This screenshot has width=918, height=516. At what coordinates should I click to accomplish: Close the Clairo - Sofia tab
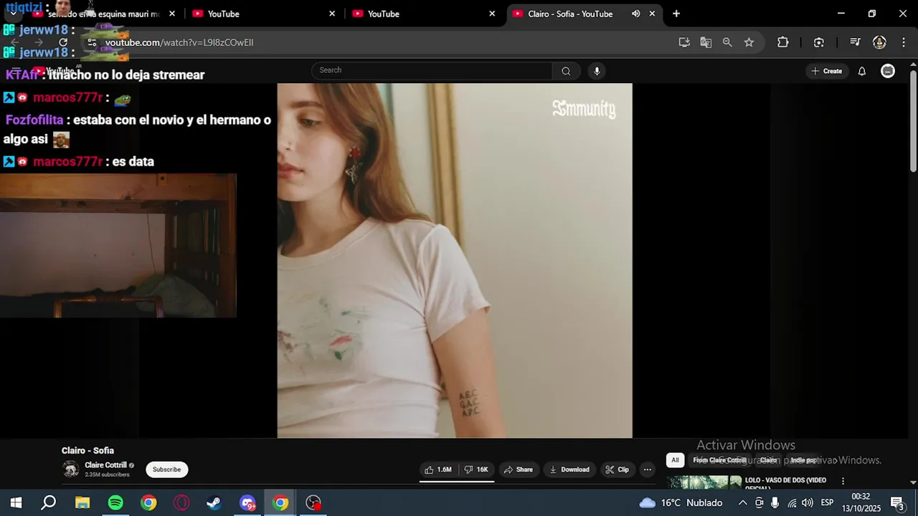pyautogui.click(x=652, y=14)
